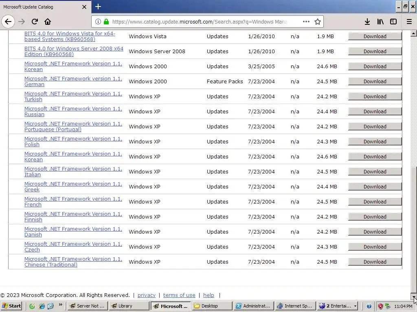Open a new browser tab
The width and height of the screenshot is (417, 312).
[x=98, y=6]
